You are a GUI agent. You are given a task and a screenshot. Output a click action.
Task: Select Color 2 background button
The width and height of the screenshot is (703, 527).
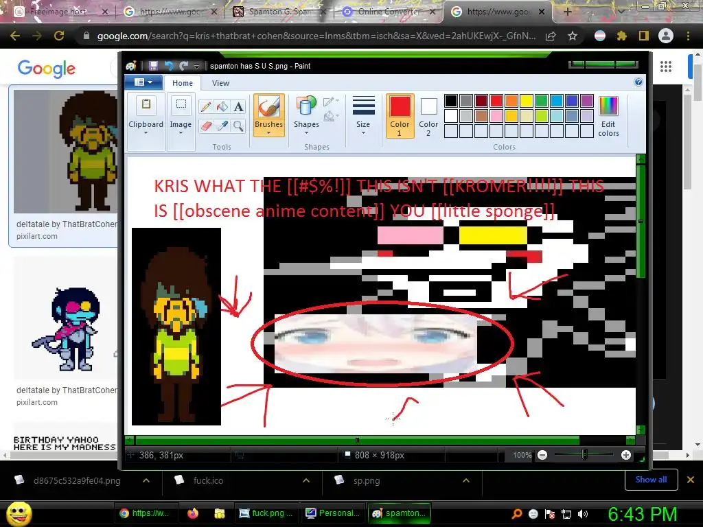428,115
